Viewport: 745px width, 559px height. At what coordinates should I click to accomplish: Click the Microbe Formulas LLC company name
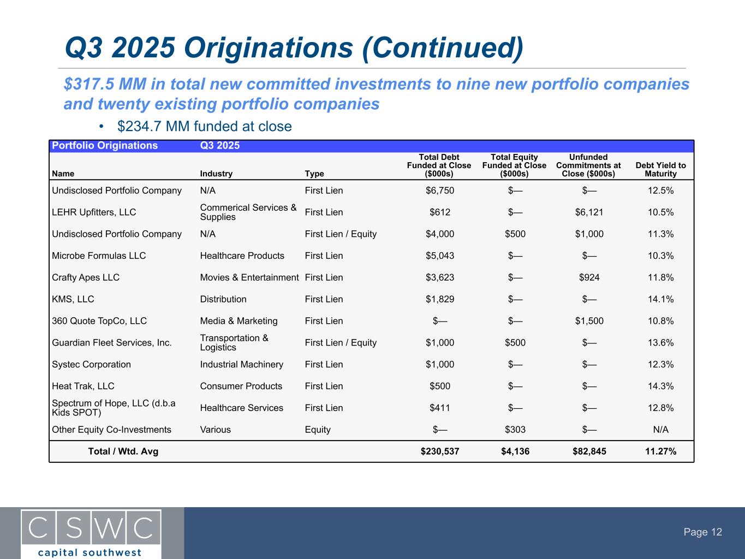99,256
